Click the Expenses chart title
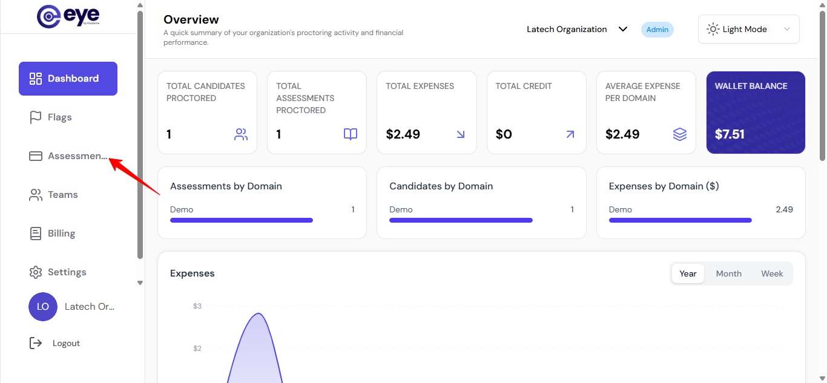The image size is (827, 383). [193, 273]
